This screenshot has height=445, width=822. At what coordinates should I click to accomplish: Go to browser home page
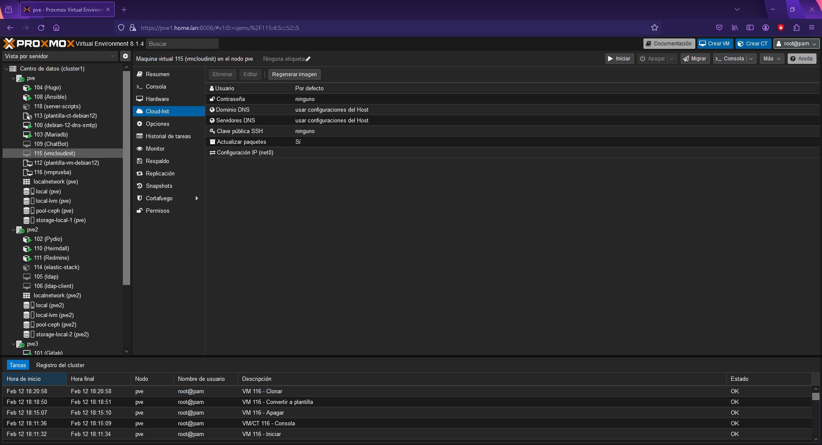coord(56,28)
